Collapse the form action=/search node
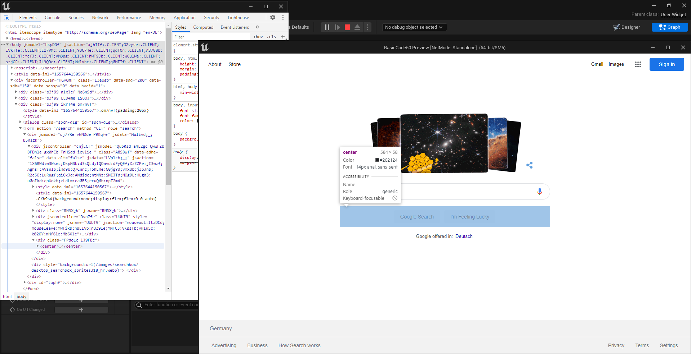 (20, 128)
